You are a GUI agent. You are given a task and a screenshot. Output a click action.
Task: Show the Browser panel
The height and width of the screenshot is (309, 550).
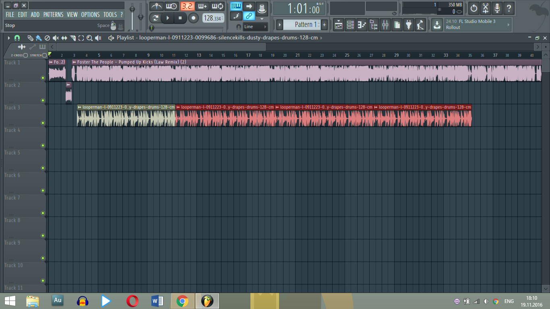tap(374, 25)
